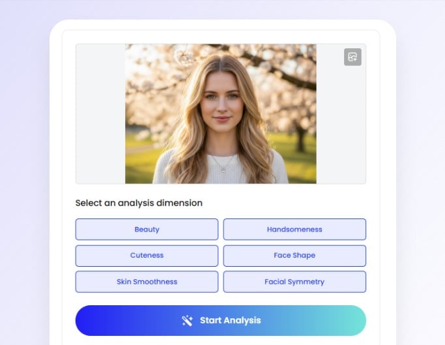The image size is (445, 345).
Task: Choose the Facial Symmetry option
Action: coord(294,282)
